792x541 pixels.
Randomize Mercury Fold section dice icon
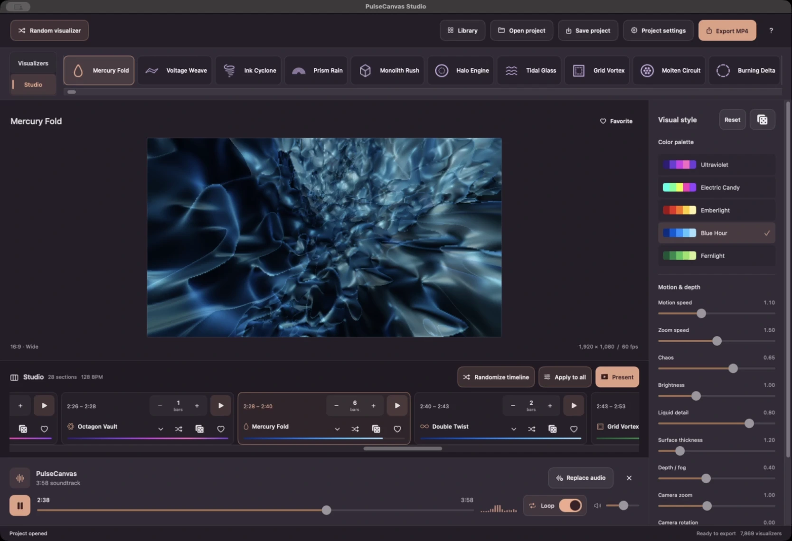click(x=376, y=429)
